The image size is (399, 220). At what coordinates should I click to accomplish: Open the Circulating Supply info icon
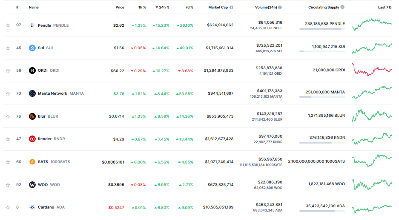342,7
